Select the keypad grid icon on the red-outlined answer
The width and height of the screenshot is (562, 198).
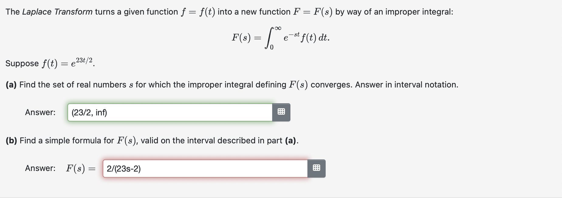tap(316, 169)
